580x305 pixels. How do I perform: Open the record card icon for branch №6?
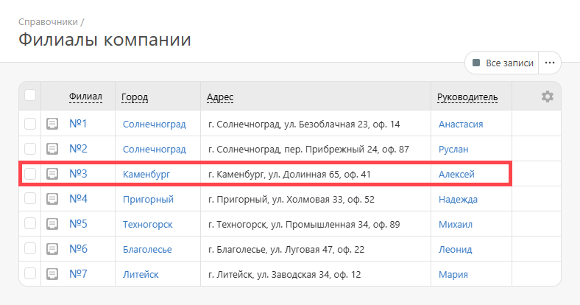coord(52,249)
